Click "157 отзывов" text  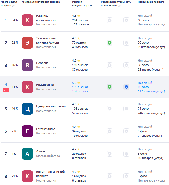(81, 24)
